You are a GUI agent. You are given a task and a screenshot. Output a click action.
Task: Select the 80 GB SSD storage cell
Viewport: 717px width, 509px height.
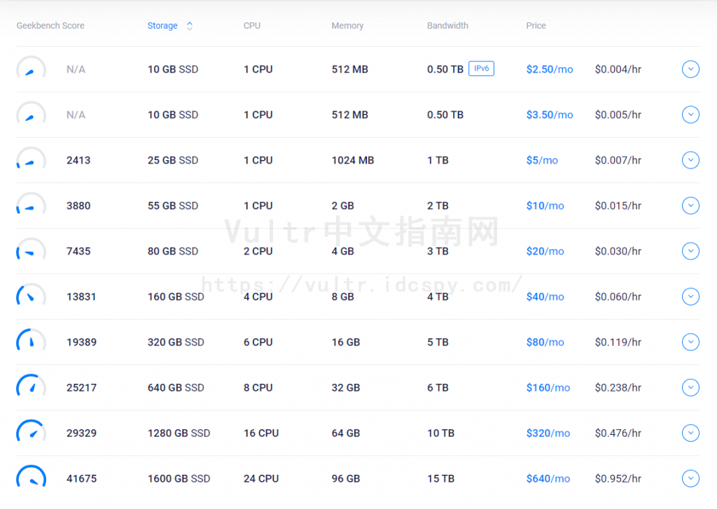click(x=173, y=251)
